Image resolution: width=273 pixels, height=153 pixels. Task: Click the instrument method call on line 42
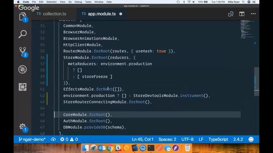[x=192, y=96]
